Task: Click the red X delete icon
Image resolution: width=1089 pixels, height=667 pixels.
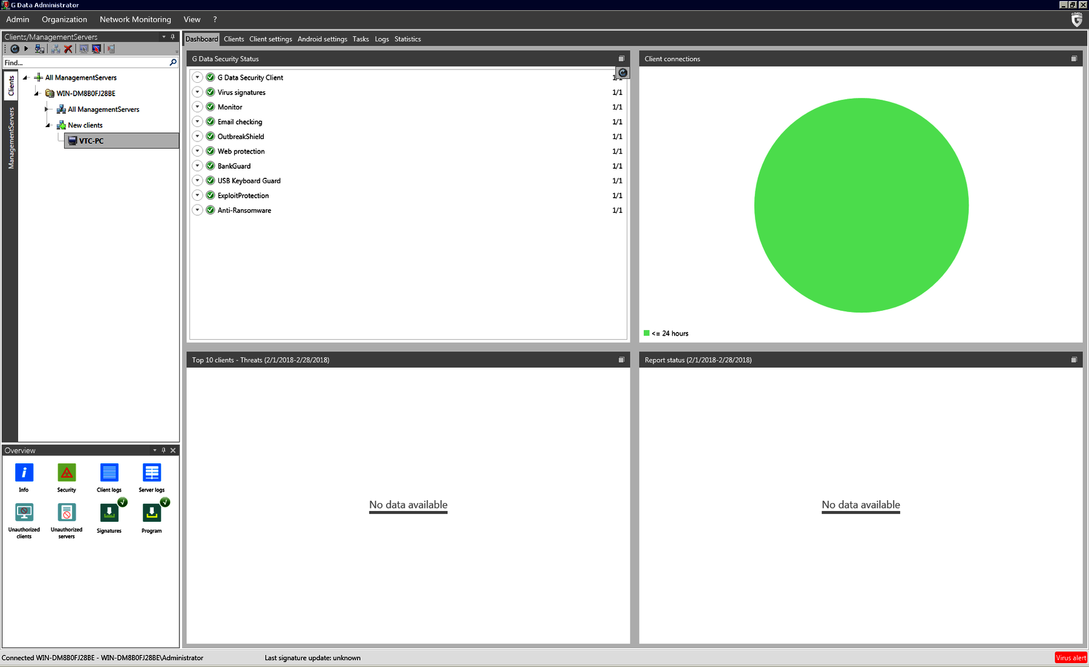Action: (68, 49)
